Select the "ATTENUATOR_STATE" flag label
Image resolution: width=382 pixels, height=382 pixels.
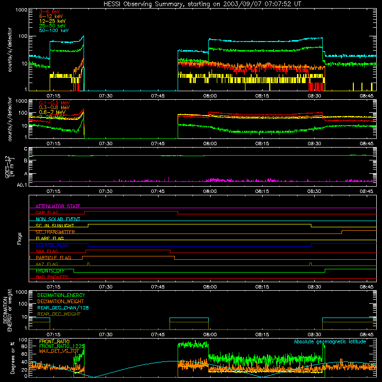58,206
